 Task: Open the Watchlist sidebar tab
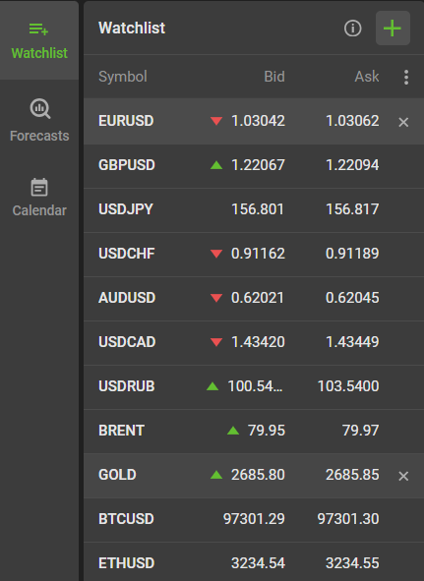click(39, 40)
